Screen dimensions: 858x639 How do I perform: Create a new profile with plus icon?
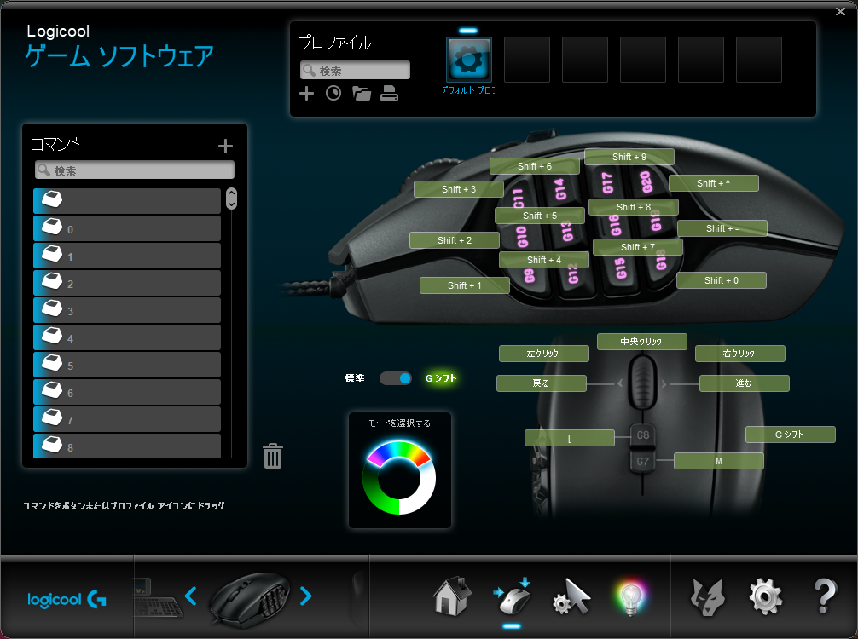coord(306,94)
